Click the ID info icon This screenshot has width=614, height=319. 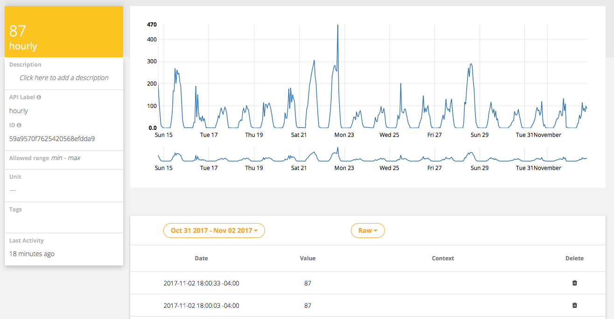tap(19, 125)
